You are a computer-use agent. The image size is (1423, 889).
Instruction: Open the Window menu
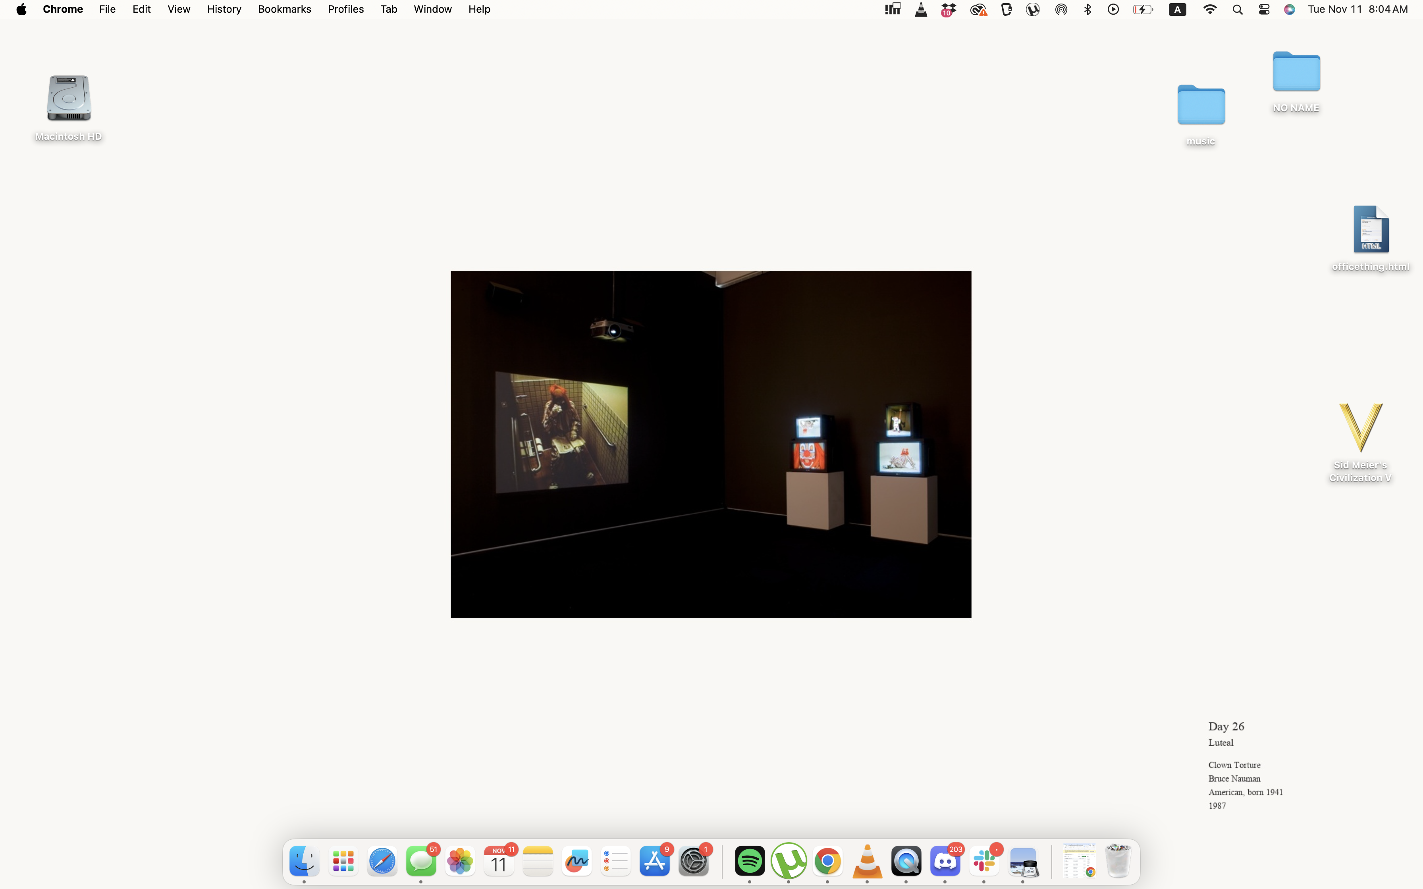pyautogui.click(x=433, y=9)
